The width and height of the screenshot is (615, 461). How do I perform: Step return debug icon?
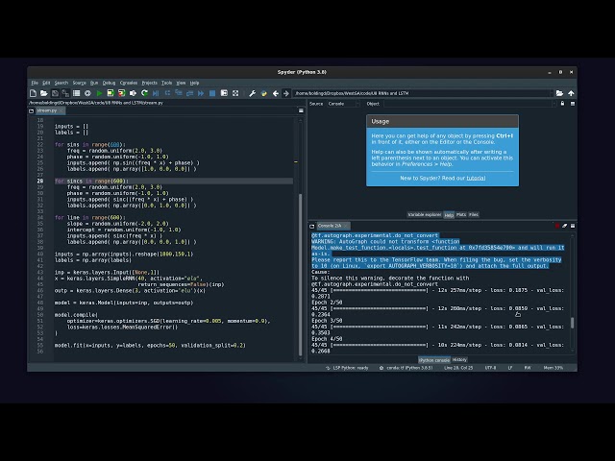(190, 93)
